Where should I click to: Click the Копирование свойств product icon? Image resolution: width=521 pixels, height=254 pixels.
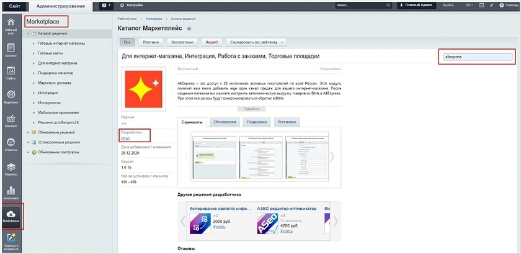coord(200,224)
